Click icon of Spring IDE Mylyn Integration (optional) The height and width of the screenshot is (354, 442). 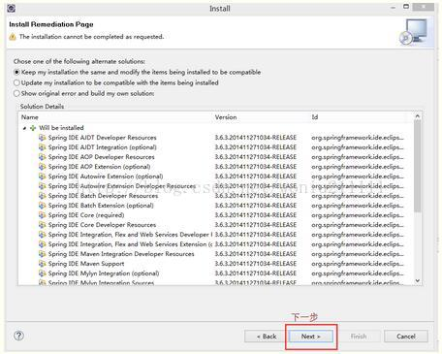tap(42, 274)
